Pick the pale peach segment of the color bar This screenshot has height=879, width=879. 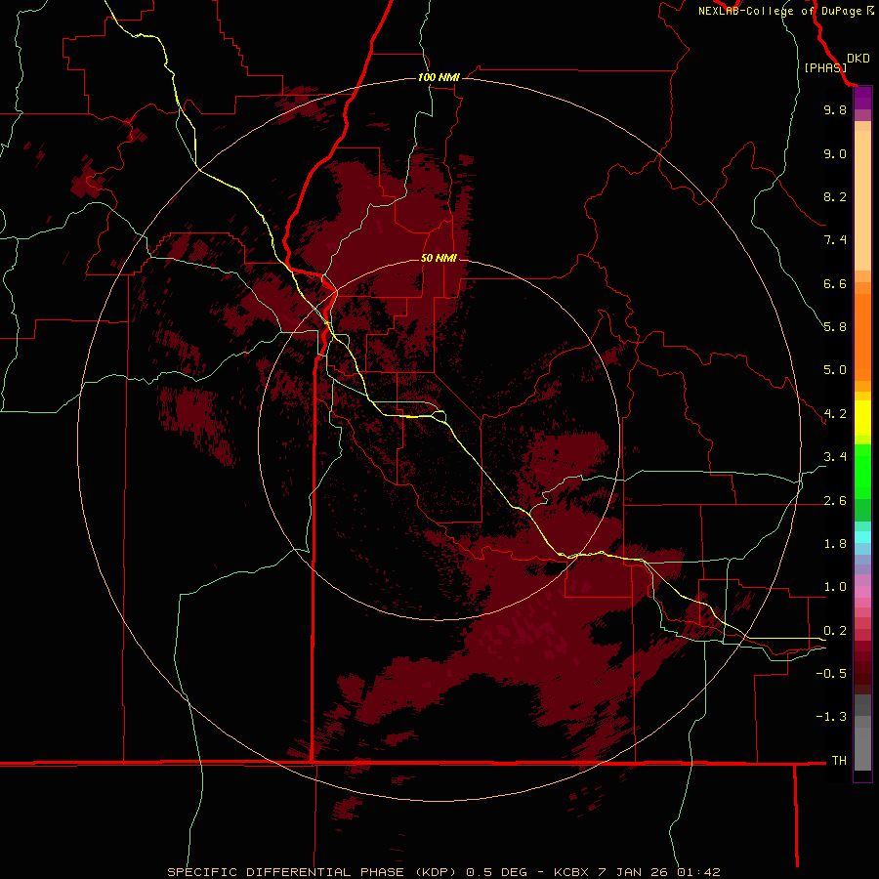(862, 200)
